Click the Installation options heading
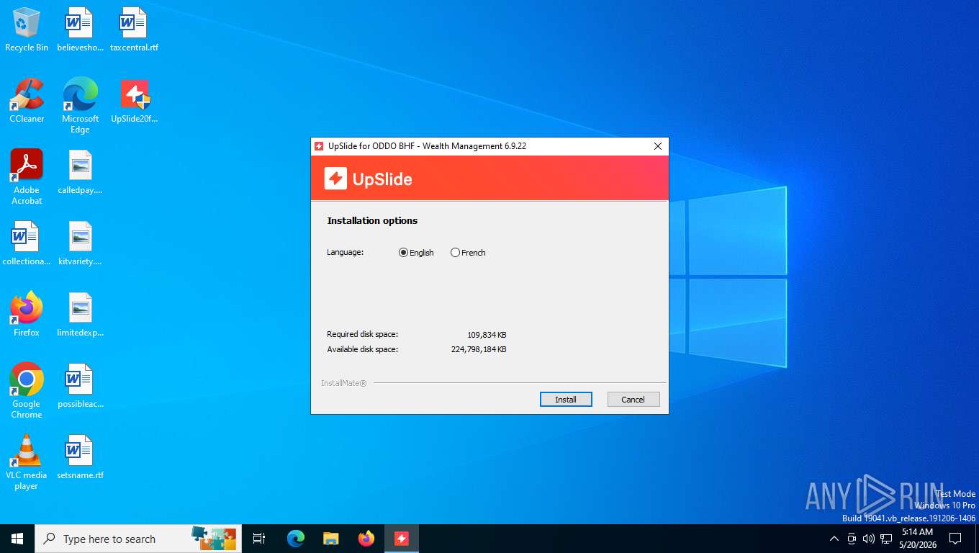Screen dimensions: 979x553 point(372,221)
